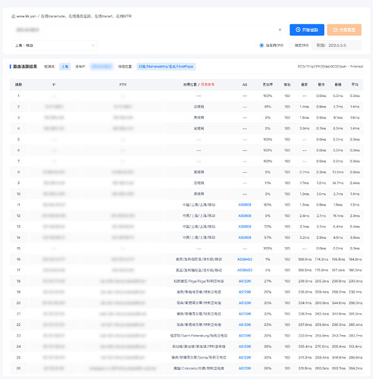
Task: Click the Colorado location cell in hop 26
Action: click(199, 368)
